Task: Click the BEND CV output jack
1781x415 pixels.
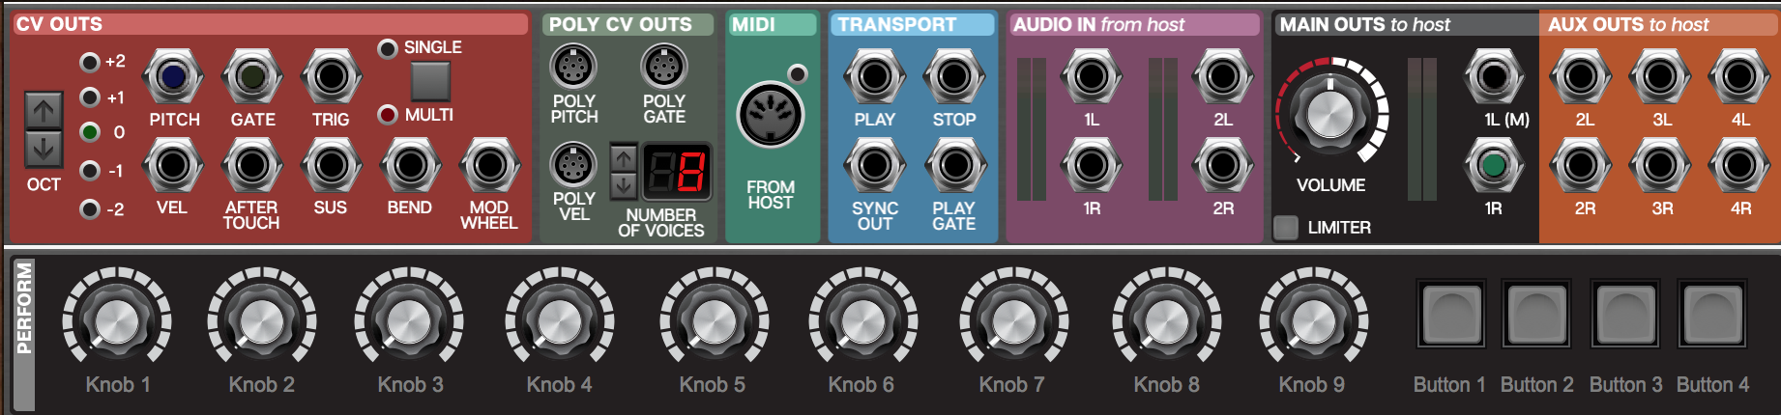Action: (x=411, y=165)
